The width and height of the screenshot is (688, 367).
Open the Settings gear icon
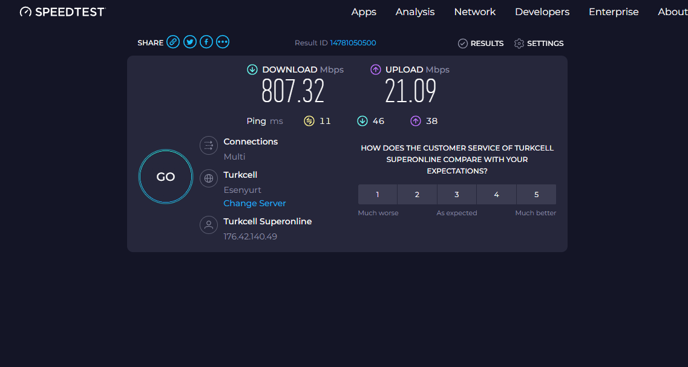point(519,44)
